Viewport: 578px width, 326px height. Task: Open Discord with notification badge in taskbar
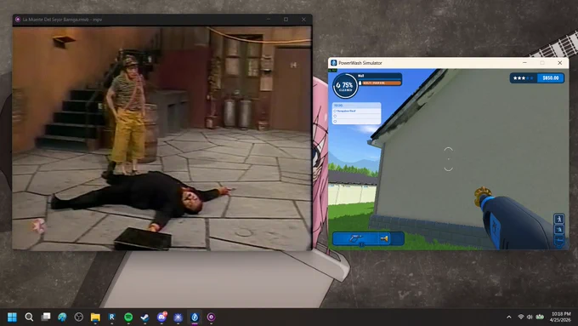pyautogui.click(x=161, y=317)
